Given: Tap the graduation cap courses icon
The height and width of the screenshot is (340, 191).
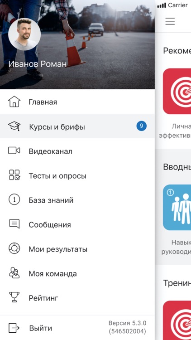Looking at the screenshot, I should click(14, 126).
